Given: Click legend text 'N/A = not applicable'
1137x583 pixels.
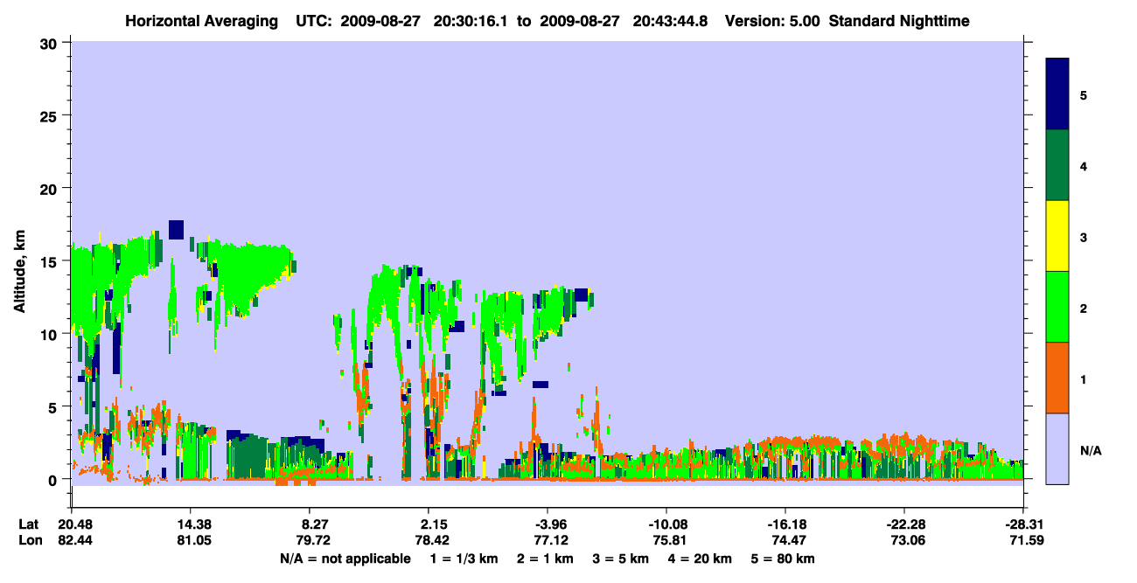Looking at the screenshot, I should coord(345,559).
